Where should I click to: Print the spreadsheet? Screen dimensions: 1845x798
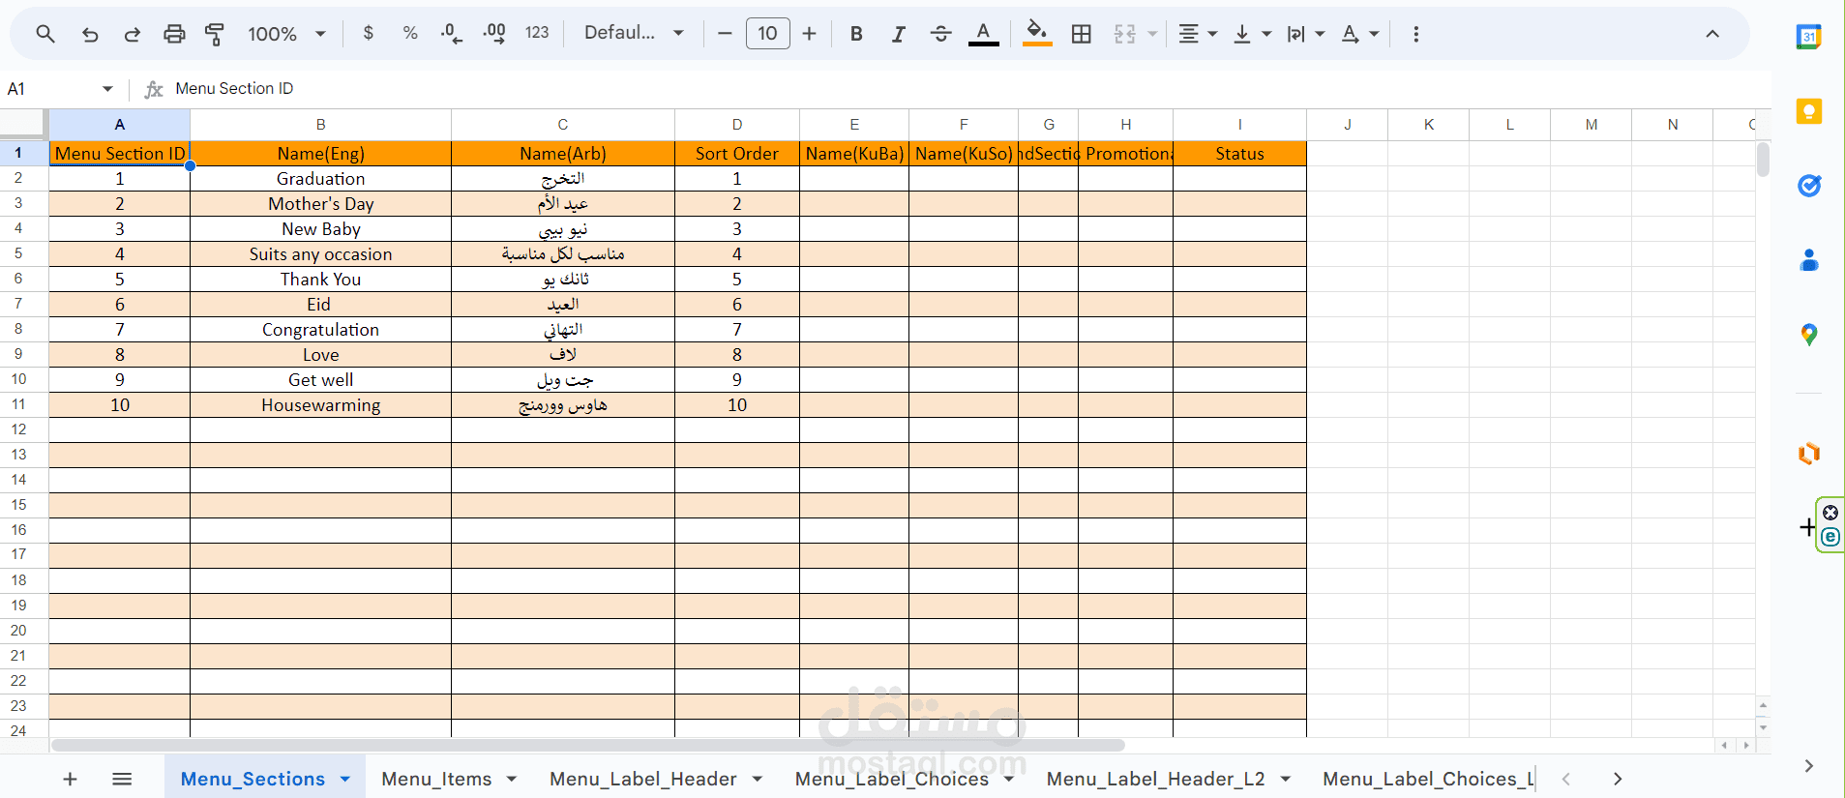(174, 34)
